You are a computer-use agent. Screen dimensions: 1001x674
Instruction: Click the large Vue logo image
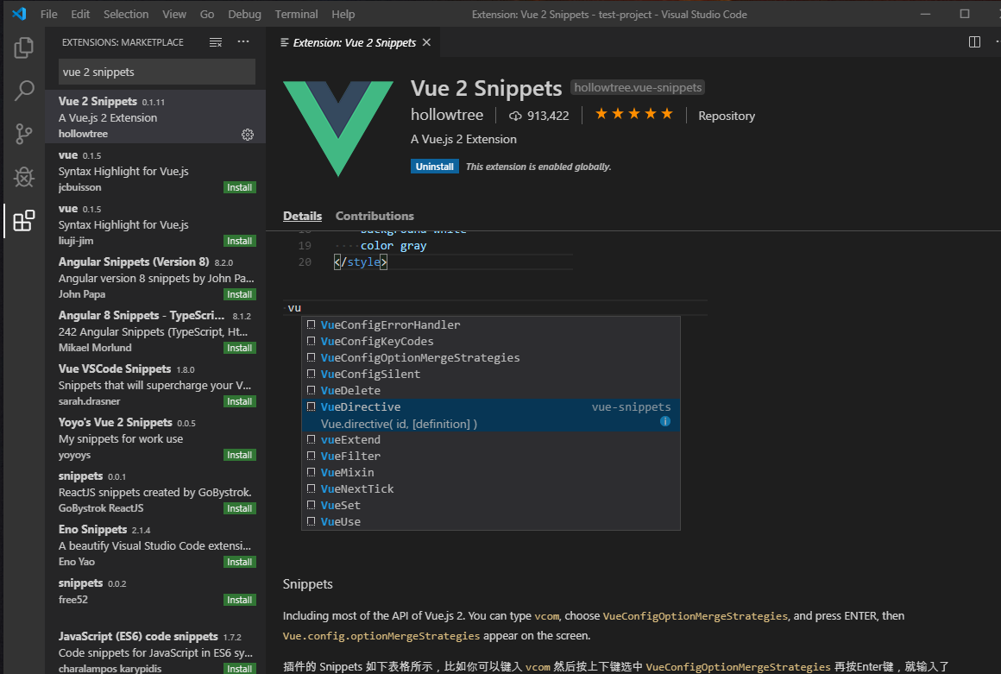338,129
